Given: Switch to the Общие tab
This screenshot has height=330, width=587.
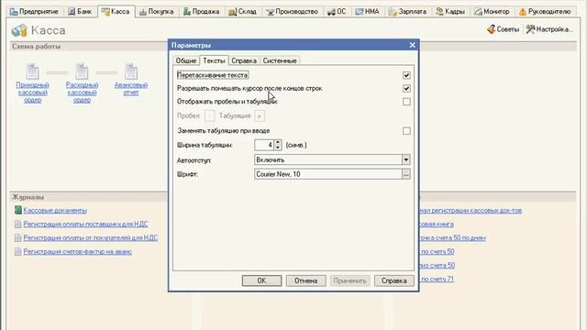Looking at the screenshot, I should coord(186,60).
